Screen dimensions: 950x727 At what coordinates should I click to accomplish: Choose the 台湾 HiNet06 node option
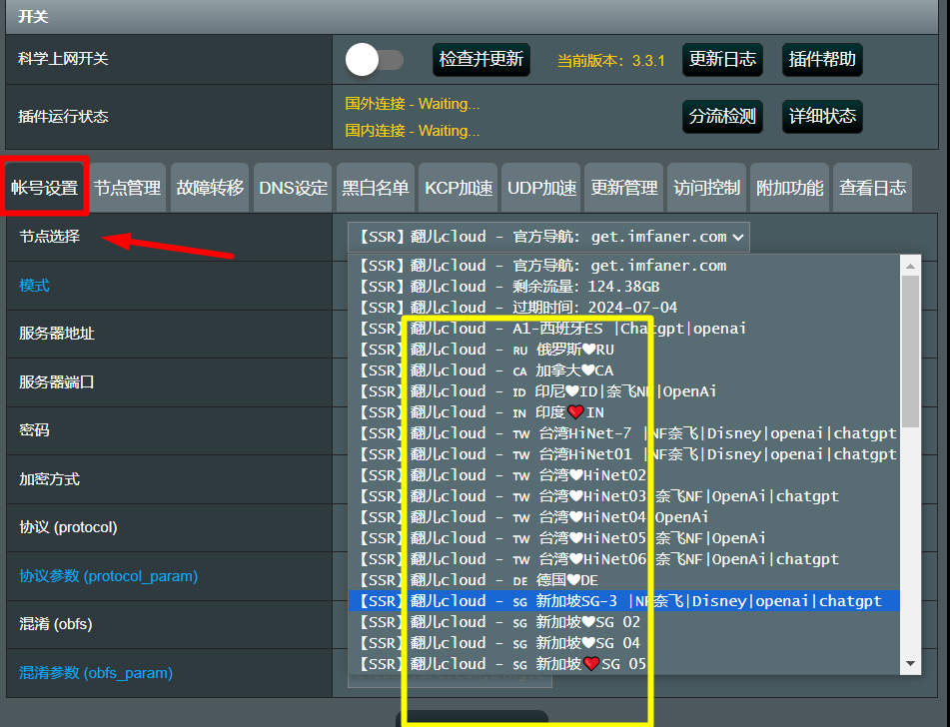[x=624, y=559]
